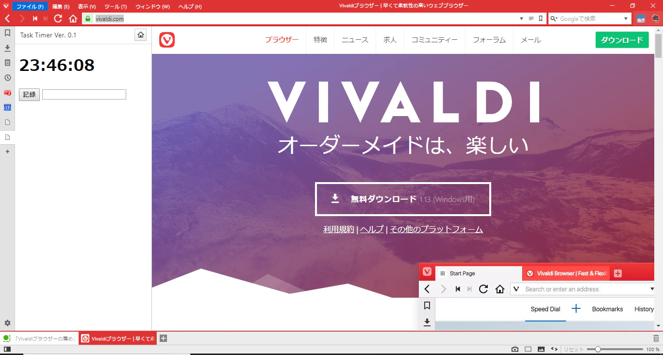Open the closed tabs trash can
663x355 pixels.
tap(656, 338)
